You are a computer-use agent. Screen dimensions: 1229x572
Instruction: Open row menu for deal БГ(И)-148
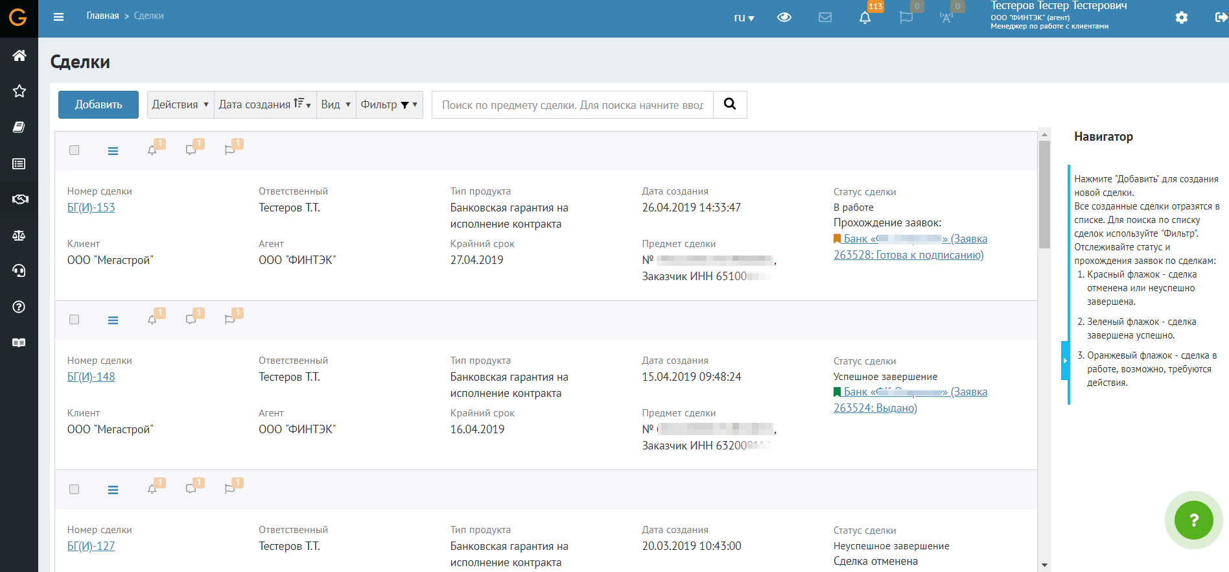point(113,320)
